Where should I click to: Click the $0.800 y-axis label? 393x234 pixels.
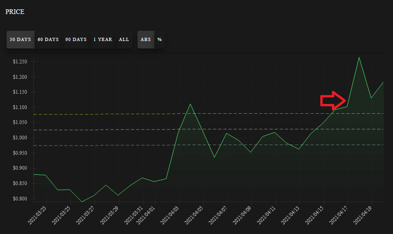click(x=20, y=199)
